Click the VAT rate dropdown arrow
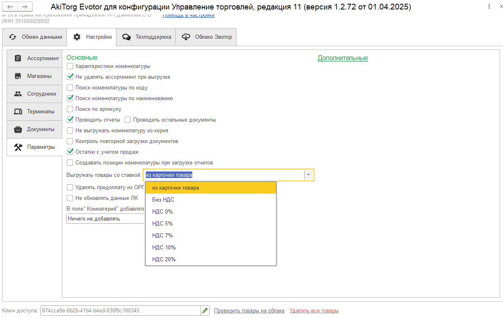The height and width of the screenshot is (319, 503). pyautogui.click(x=308, y=175)
